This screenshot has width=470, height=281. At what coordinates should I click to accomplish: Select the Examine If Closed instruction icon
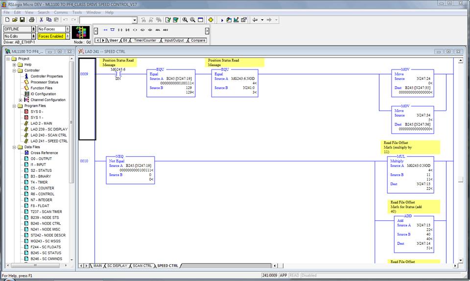[120, 30]
